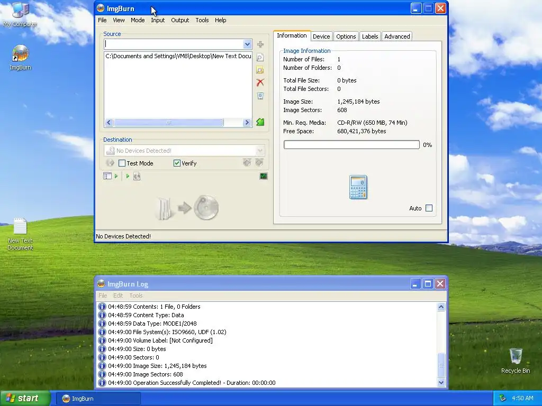Switch to the Advanced tab

click(x=397, y=36)
